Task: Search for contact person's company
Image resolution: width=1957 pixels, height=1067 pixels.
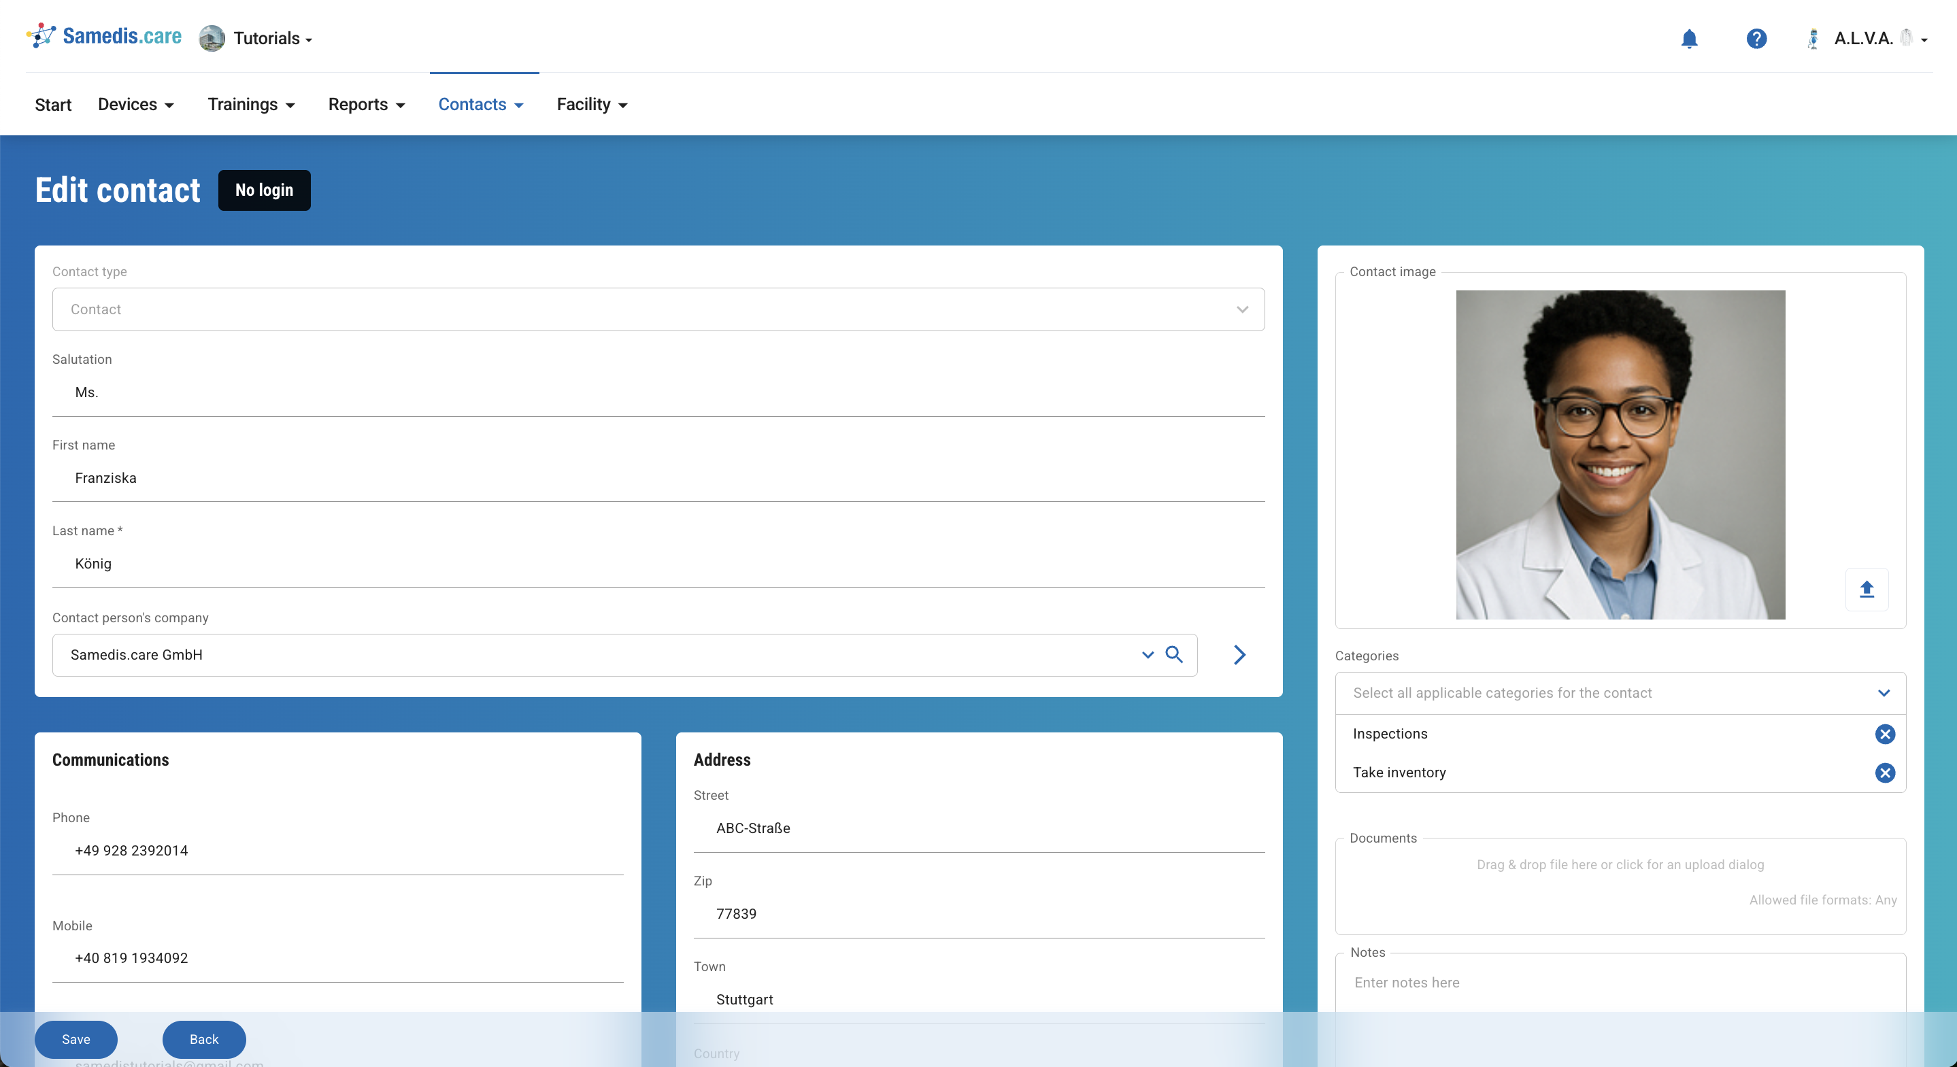Action: click(1174, 654)
